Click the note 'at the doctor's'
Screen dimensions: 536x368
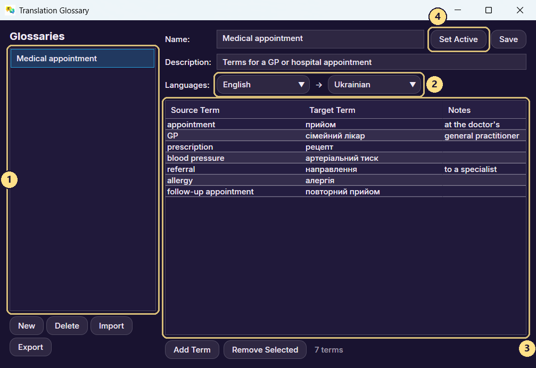coord(484,125)
